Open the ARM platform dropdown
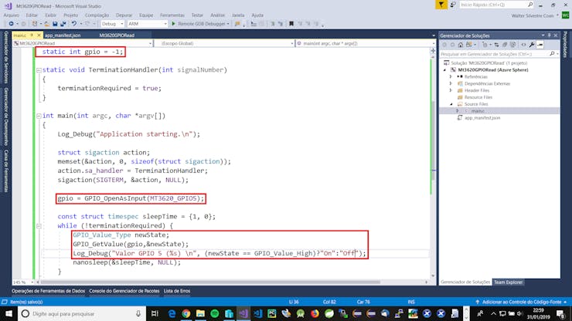The image size is (572, 321). [x=148, y=24]
